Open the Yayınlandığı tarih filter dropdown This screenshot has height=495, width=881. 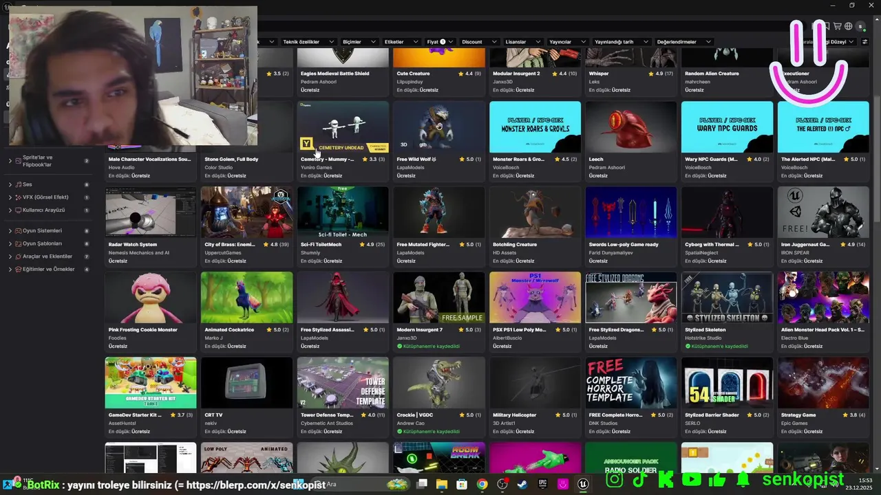[x=620, y=42]
